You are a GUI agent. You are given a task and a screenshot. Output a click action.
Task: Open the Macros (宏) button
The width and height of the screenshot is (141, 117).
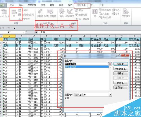point(14,13)
